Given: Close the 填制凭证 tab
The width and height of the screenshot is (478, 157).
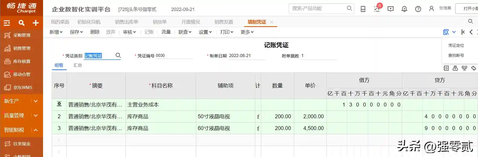Looking at the screenshot, I should click(x=272, y=22).
